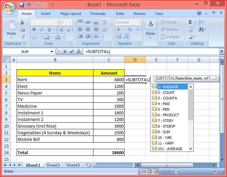Toggle Center horizontal alignment
This screenshot has width=227, height=177.
pyautogui.click(x=88, y=29)
